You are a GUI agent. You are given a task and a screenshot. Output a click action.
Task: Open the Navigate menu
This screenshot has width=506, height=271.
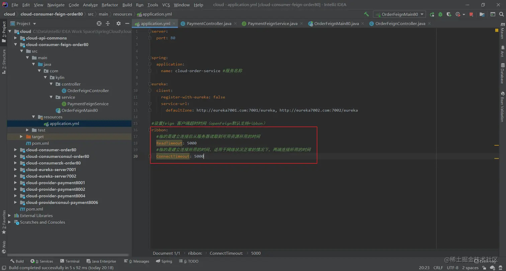(x=56, y=5)
